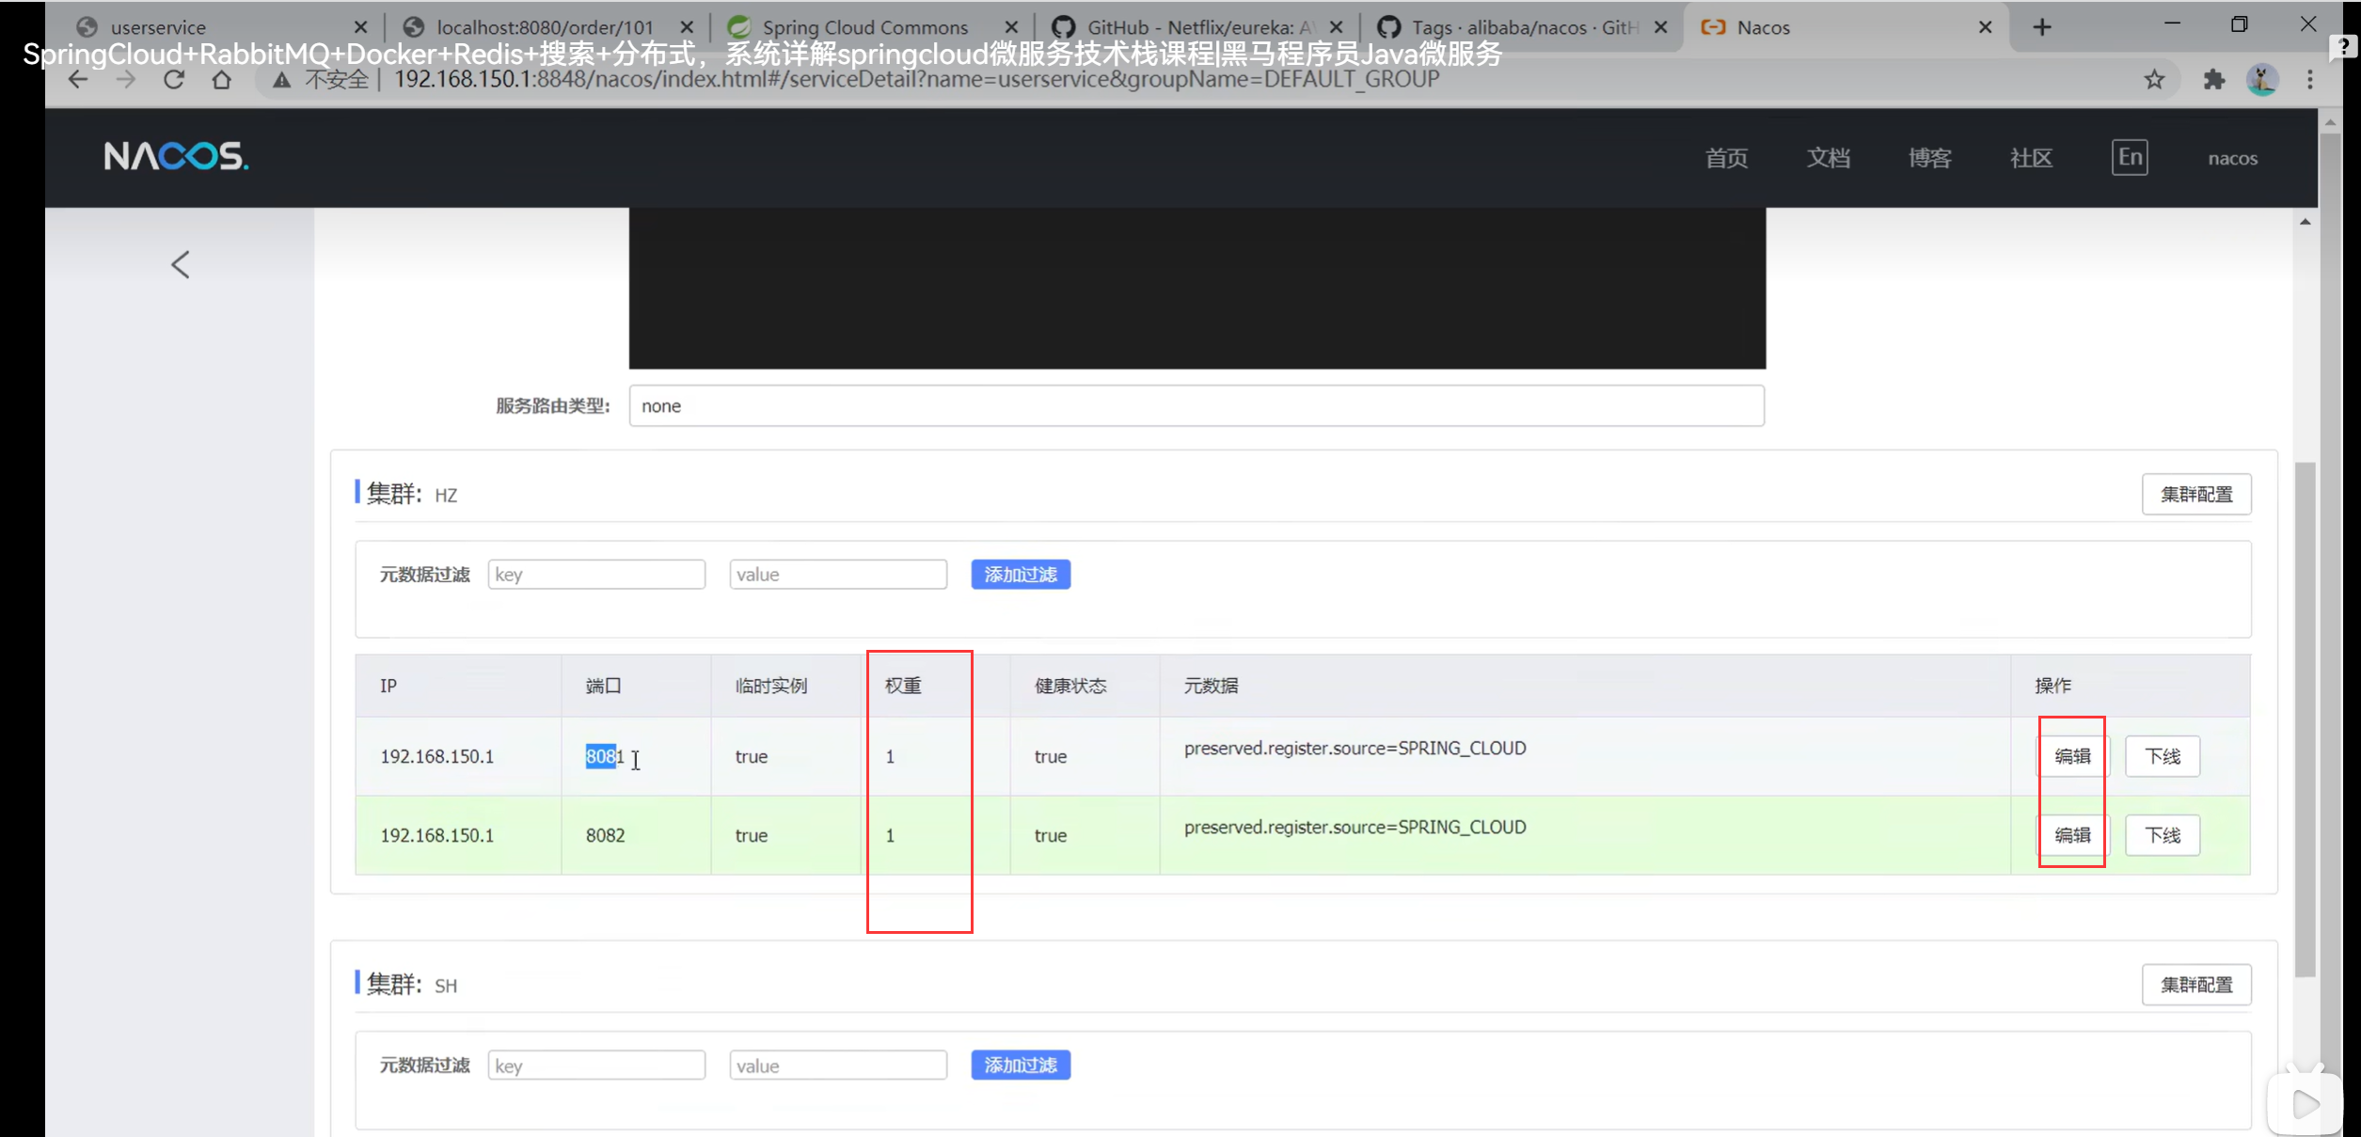
Task: Open a new browser tab
Action: click(x=2042, y=27)
